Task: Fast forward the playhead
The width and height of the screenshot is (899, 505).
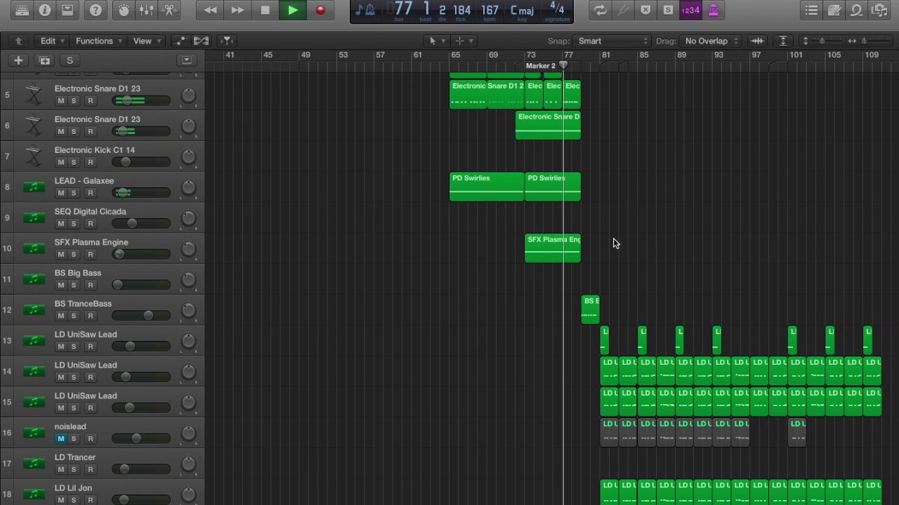Action: [x=237, y=10]
